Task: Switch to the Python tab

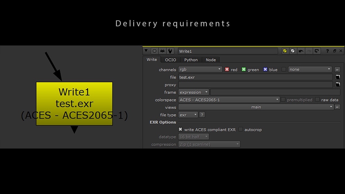Action: coord(191,60)
